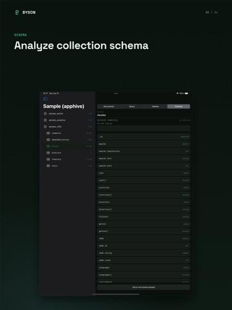Click the BYSON logo icon
The width and height of the screenshot is (232, 310).
17,12
